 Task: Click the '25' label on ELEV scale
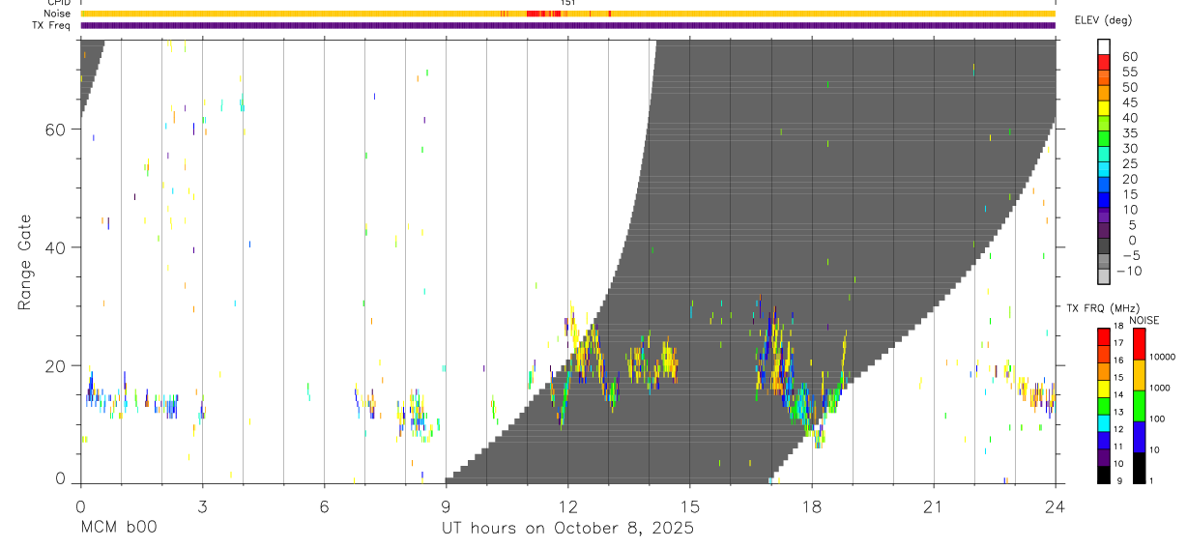coord(1129,164)
